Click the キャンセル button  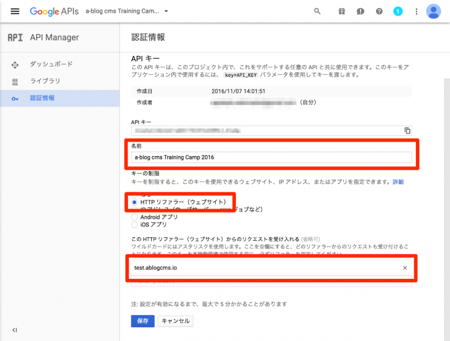175,321
